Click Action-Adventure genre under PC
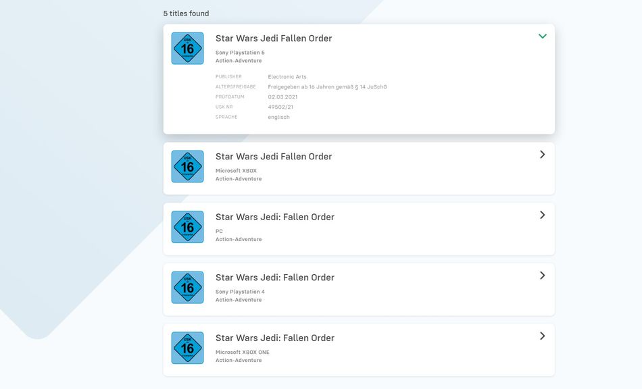The width and height of the screenshot is (642, 389). pyautogui.click(x=239, y=240)
